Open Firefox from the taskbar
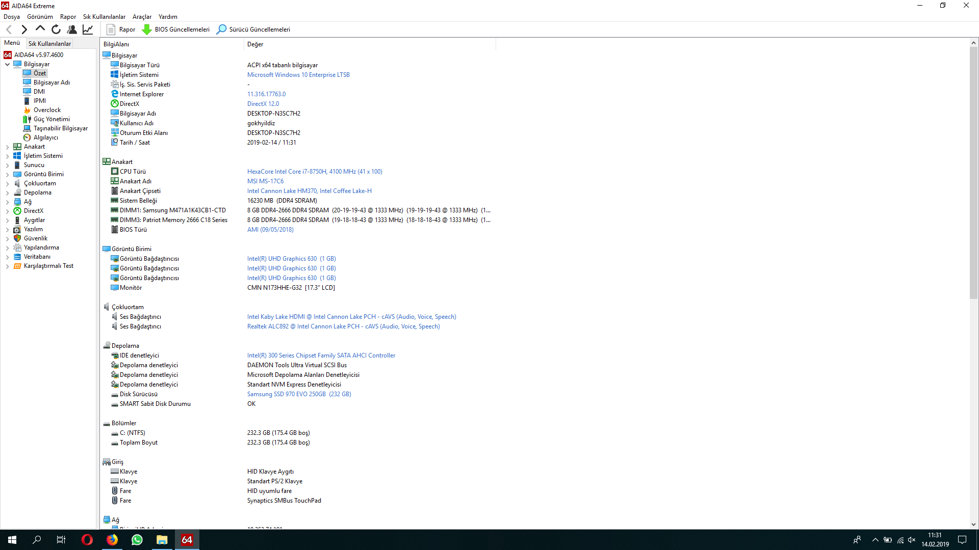979x550 pixels. pos(112,540)
